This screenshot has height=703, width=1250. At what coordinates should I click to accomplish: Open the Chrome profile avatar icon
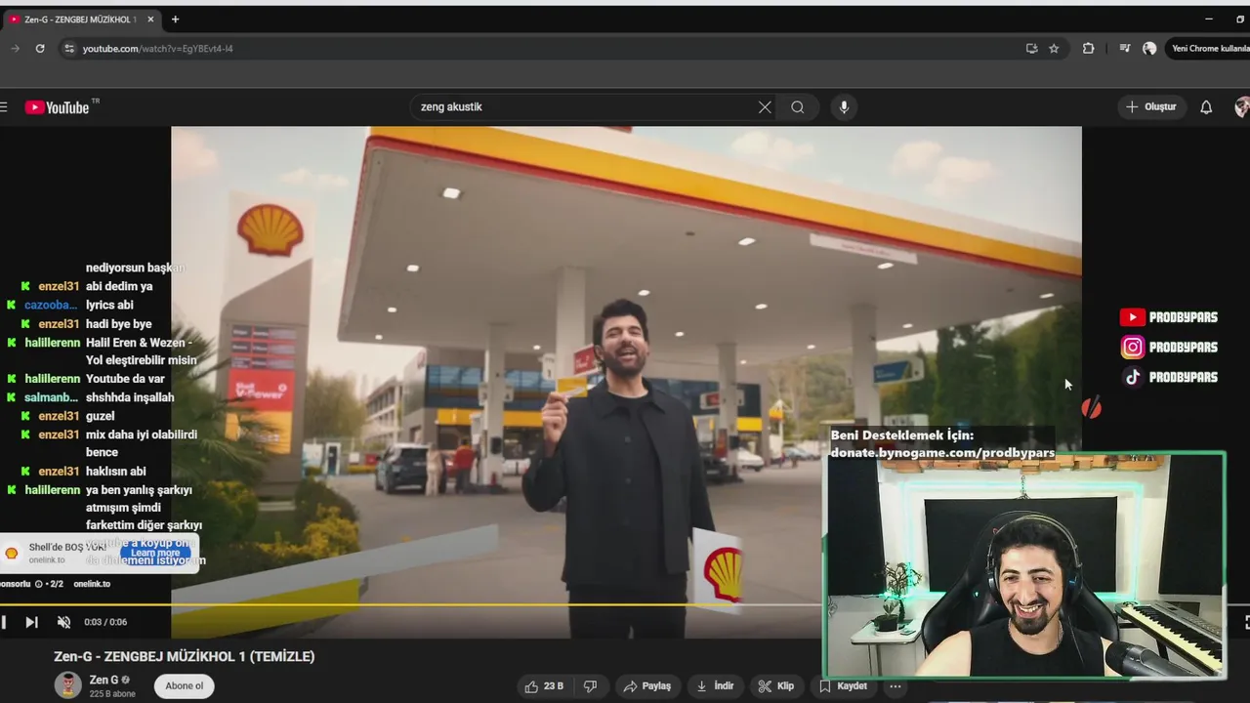click(1149, 48)
